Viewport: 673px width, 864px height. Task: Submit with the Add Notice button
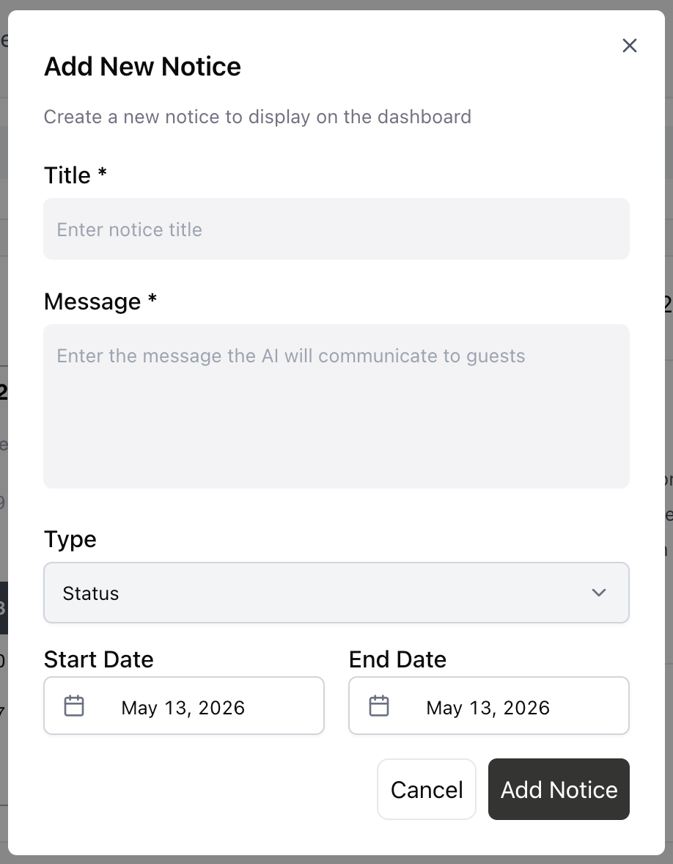(559, 789)
